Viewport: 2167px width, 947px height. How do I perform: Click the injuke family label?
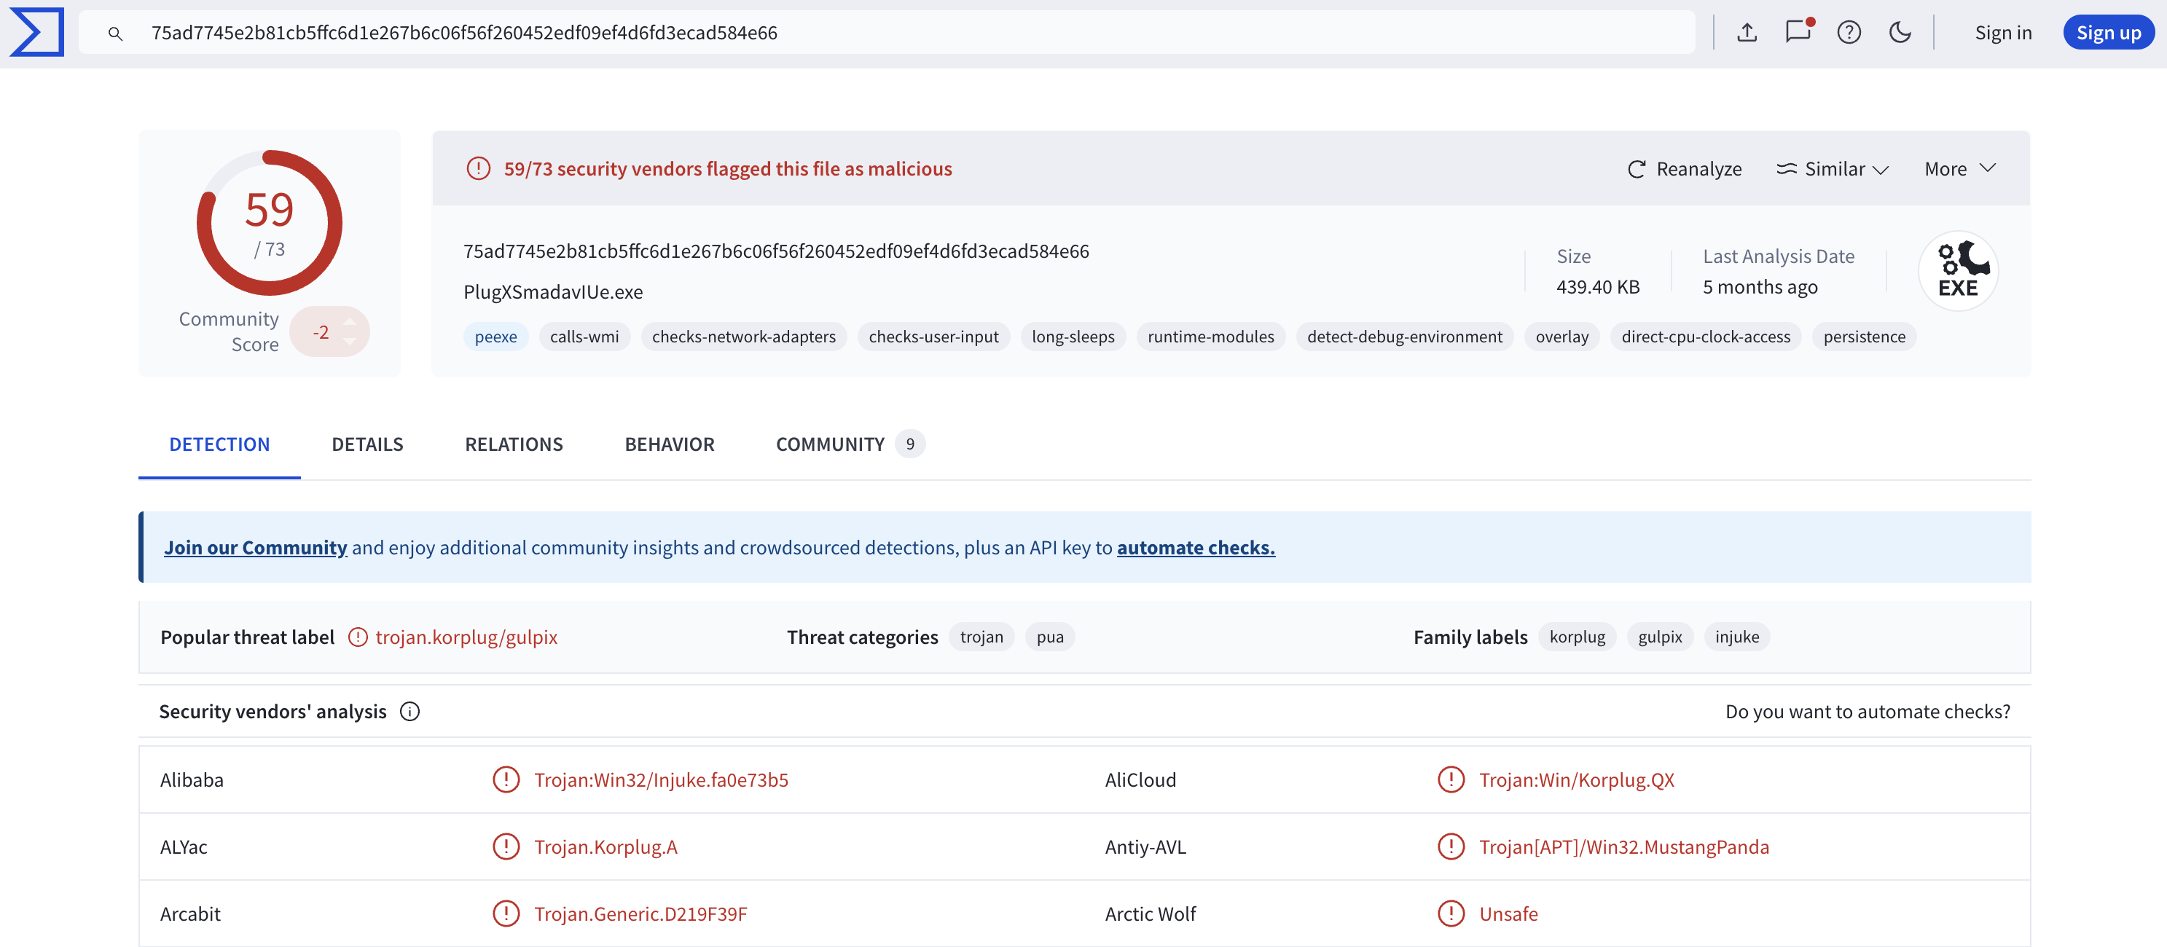click(x=1737, y=637)
